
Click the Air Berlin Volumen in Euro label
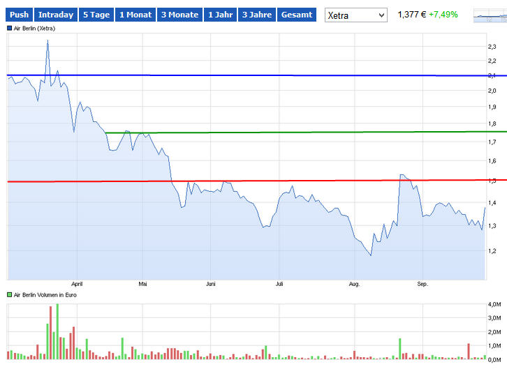pos(45,295)
